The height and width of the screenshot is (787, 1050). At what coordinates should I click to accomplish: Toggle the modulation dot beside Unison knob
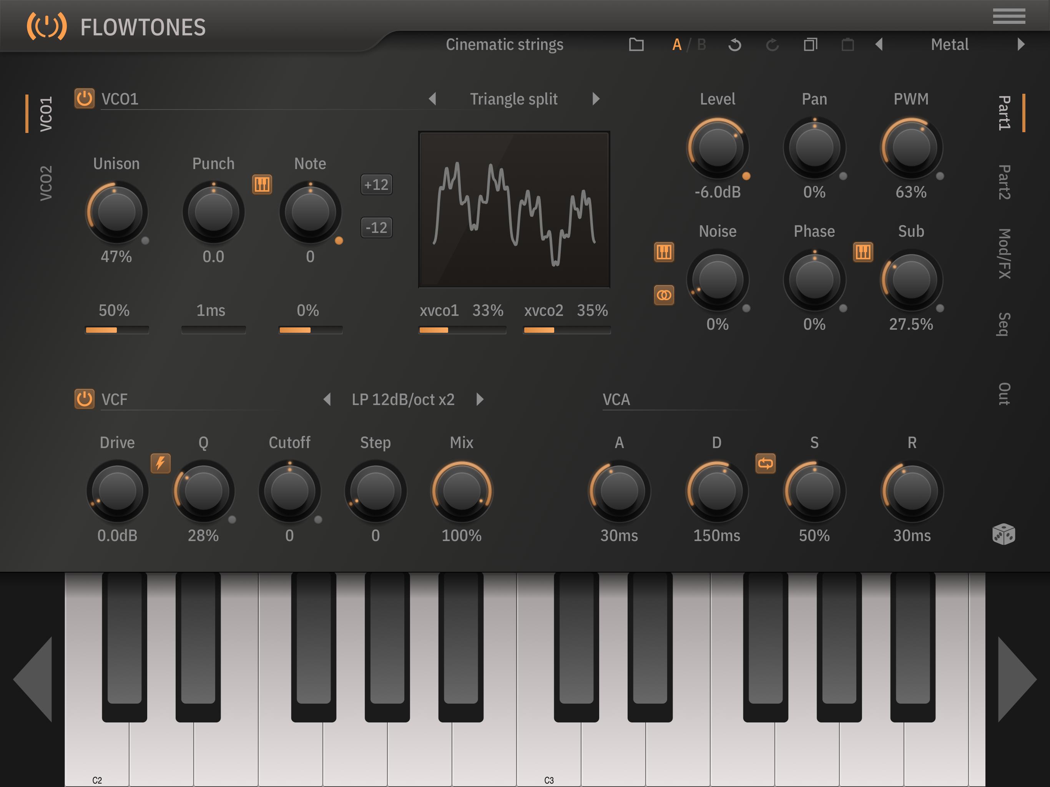pos(145,241)
